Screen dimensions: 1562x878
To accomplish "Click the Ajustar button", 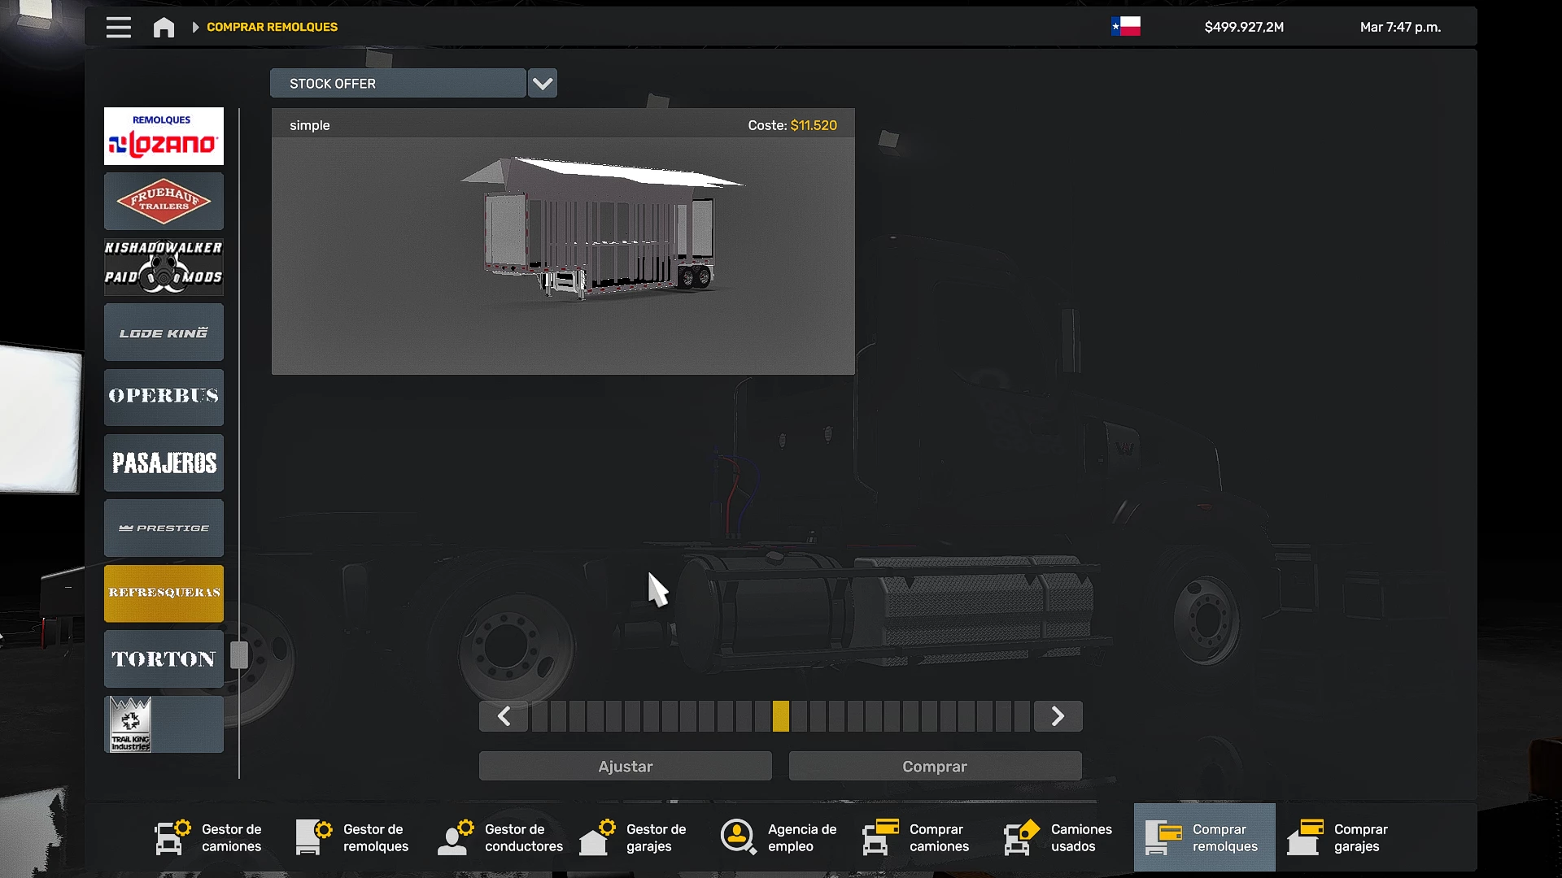I will [x=625, y=767].
